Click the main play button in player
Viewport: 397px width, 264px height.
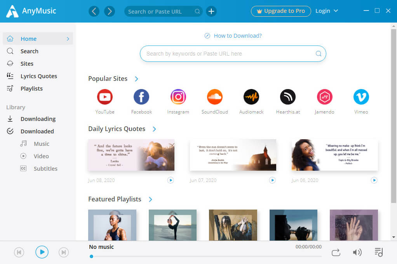click(x=42, y=252)
